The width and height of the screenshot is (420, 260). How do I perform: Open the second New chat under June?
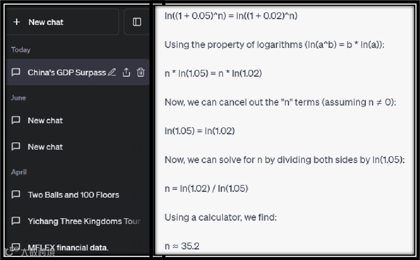click(x=45, y=147)
